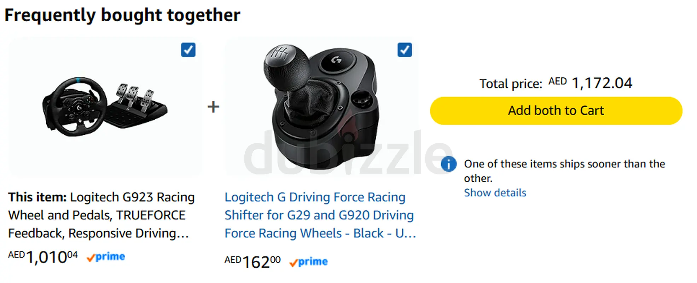Click the total price AED 1,172.04
Screen dimensions: 697x283
(x=591, y=83)
